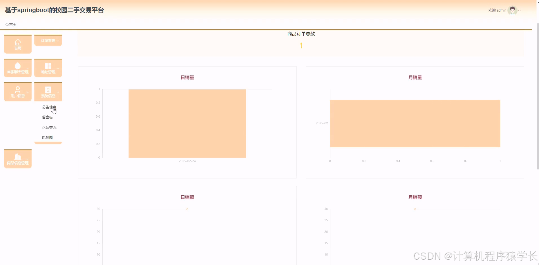The image size is (539, 265).
Task: Open the 轮播图 submenu item
Action: 47,138
